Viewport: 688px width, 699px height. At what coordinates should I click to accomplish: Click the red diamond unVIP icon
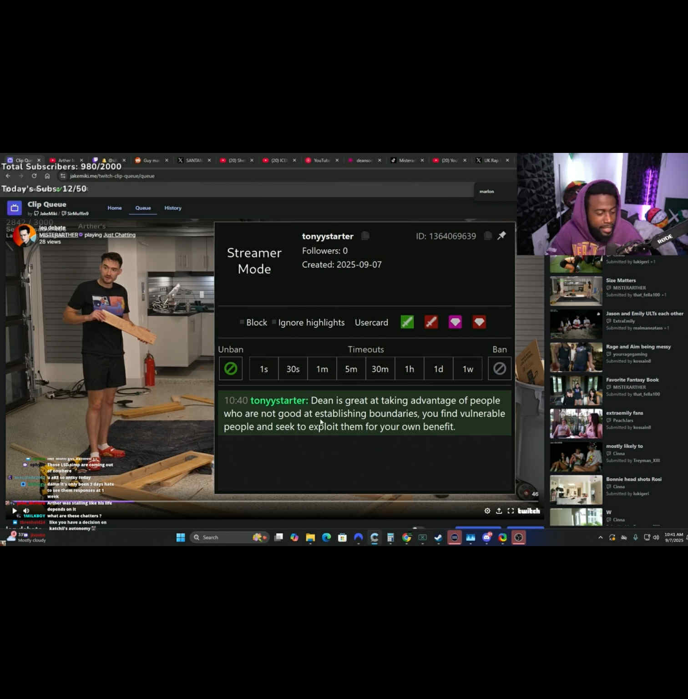(479, 322)
